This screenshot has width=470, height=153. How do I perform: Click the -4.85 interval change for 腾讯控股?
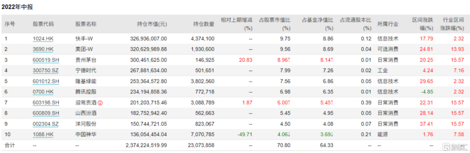coord(427,92)
